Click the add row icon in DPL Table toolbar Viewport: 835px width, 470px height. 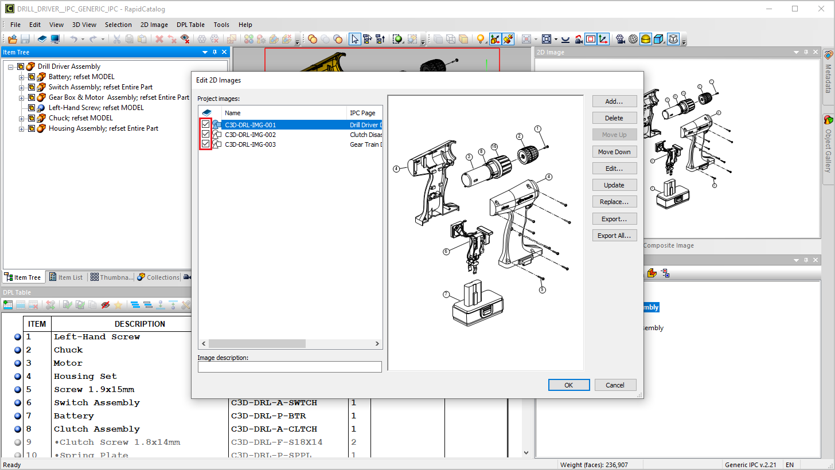coord(8,305)
